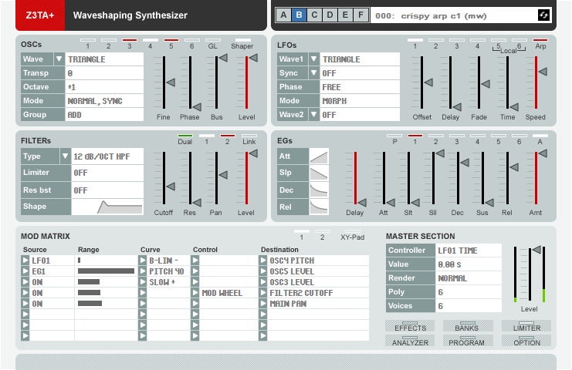Click the master Level slider
Screen dimensions: 572x370
tap(530, 274)
